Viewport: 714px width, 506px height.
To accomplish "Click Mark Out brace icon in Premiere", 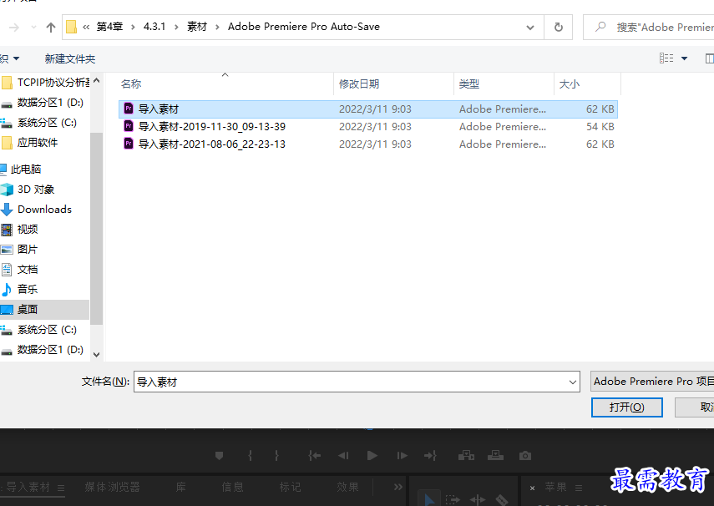I will [276, 455].
